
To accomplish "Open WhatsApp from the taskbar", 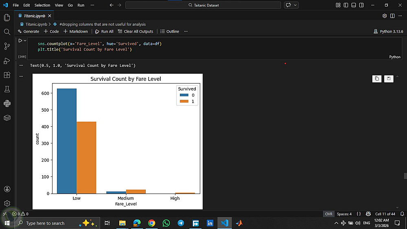I will click(166, 223).
